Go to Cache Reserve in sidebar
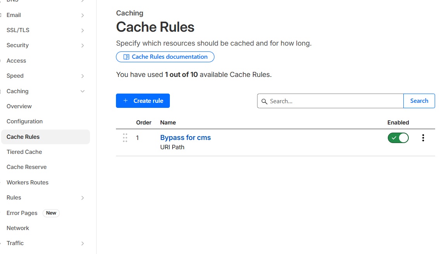439x254 pixels. click(26, 167)
